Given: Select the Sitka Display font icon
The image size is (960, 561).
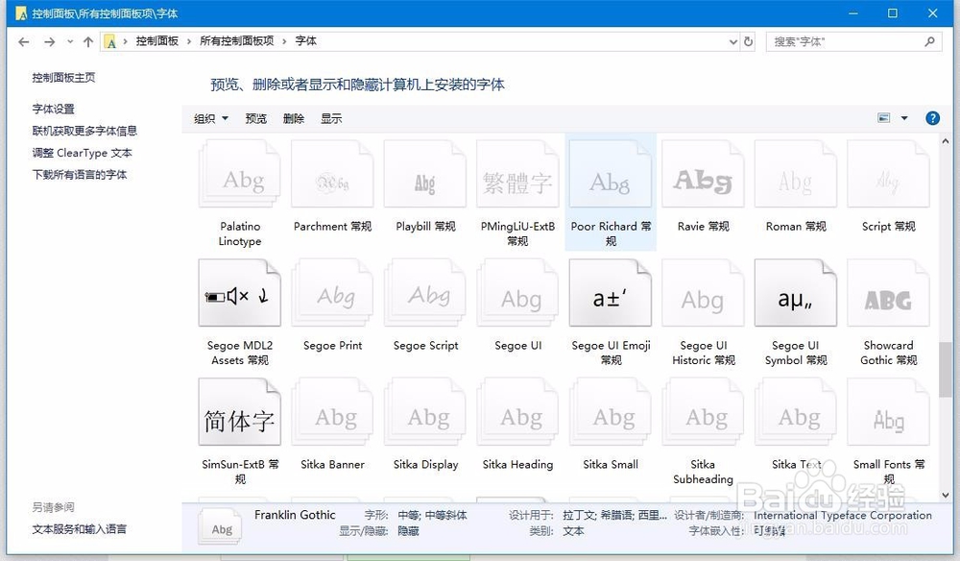Looking at the screenshot, I should point(425,412).
